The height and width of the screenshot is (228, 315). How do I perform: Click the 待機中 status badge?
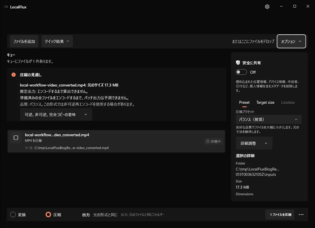213,141
